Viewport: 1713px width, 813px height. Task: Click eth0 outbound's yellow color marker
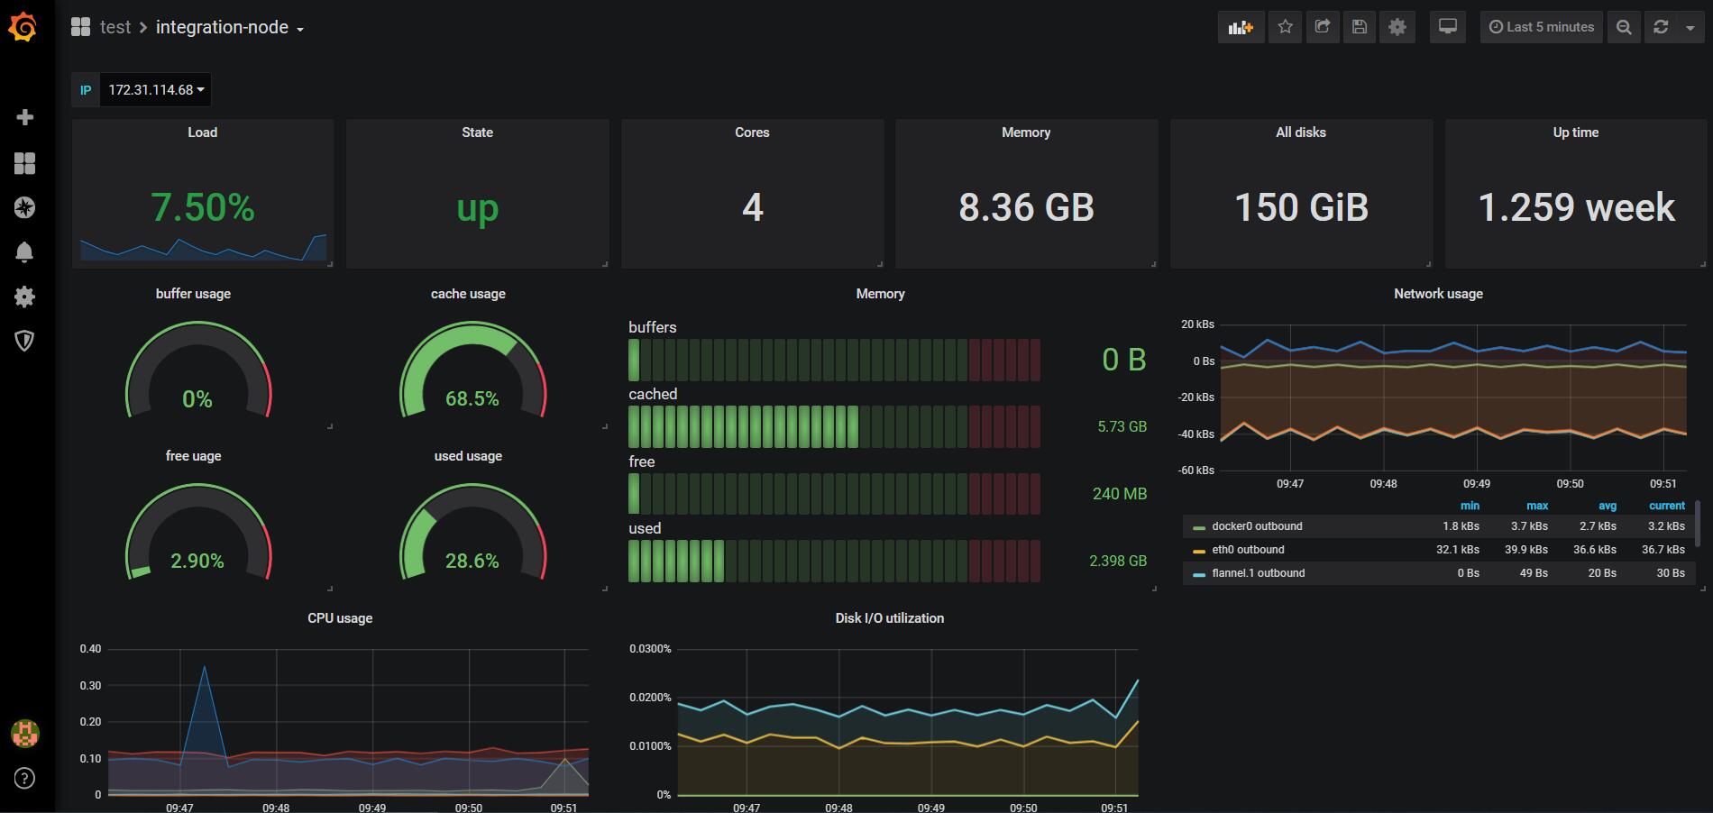tap(1199, 550)
